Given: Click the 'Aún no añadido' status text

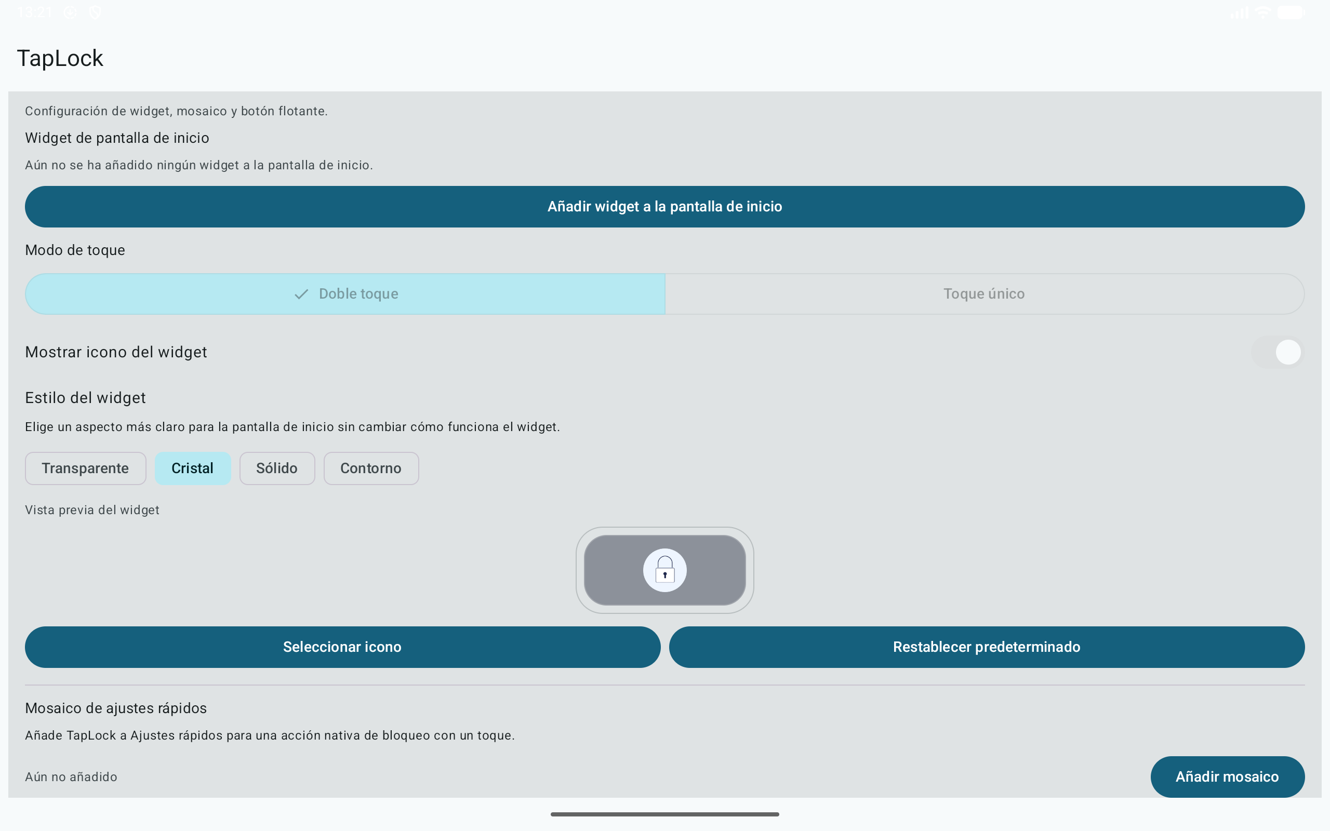Looking at the screenshot, I should 71,776.
